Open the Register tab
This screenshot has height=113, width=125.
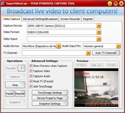(88, 19)
